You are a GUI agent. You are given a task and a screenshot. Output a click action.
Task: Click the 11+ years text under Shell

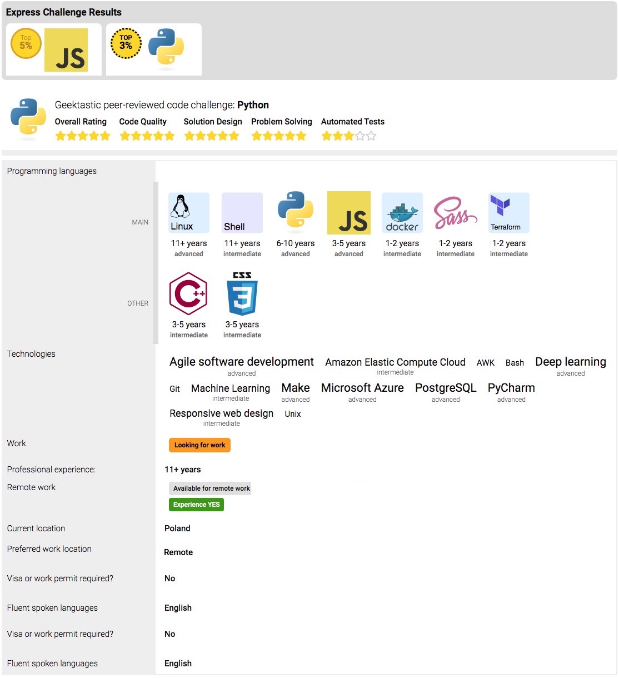(242, 243)
